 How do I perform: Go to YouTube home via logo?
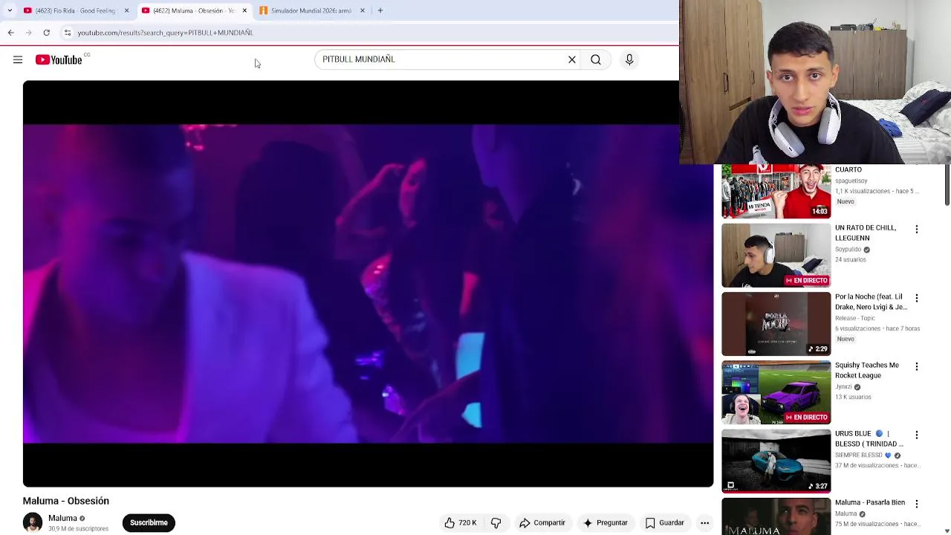coord(59,59)
